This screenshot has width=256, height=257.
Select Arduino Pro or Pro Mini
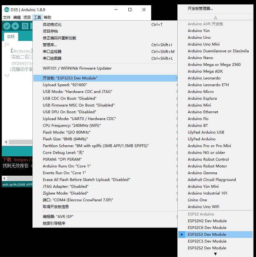(215, 146)
